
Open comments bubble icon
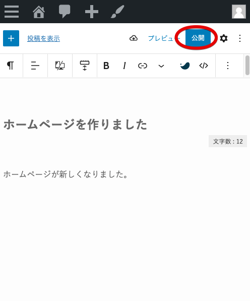[65, 12]
